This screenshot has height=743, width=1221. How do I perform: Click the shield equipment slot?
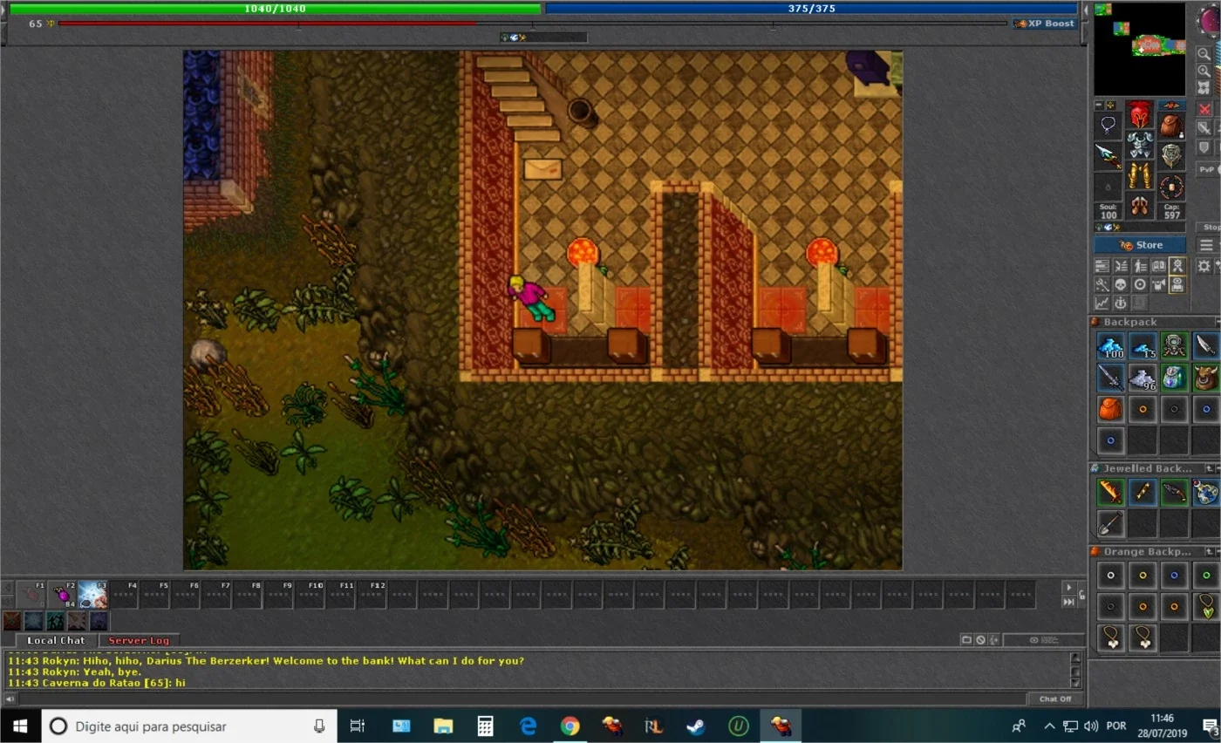coord(1171,156)
